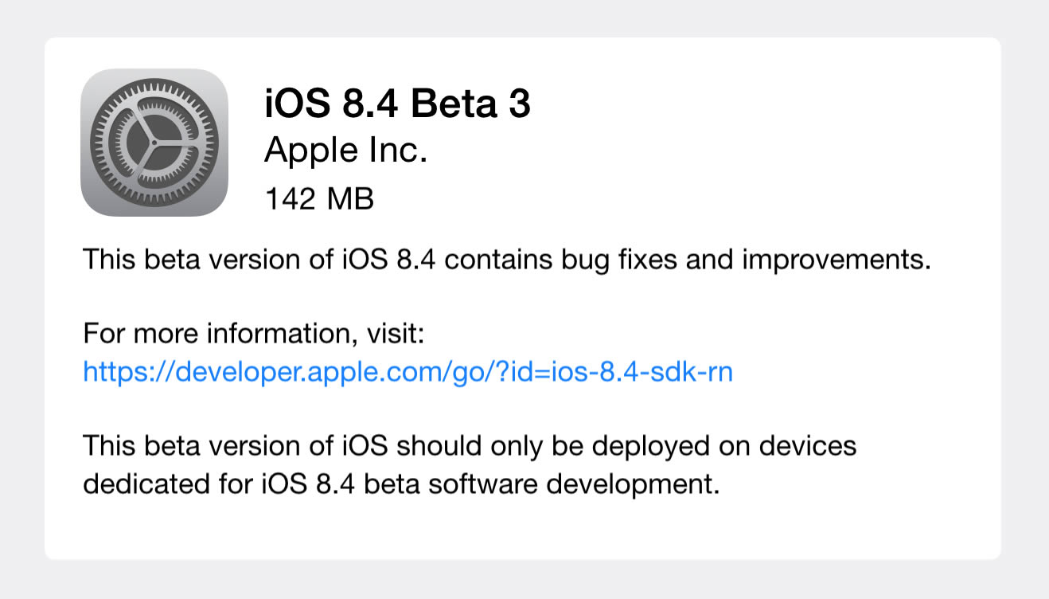Click the 142 MB download size
Image resolution: width=1049 pixels, height=599 pixels.
pos(319,198)
